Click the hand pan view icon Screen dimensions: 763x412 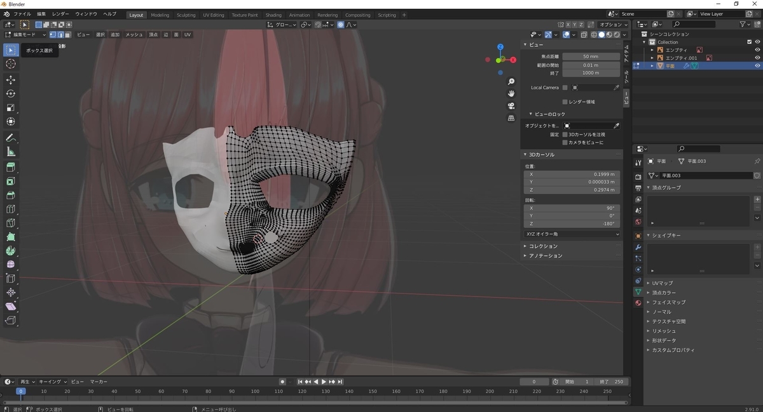click(511, 93)
